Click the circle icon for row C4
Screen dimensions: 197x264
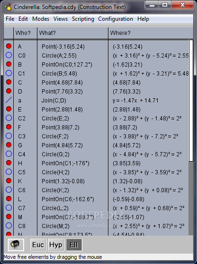tap(9, 154)
